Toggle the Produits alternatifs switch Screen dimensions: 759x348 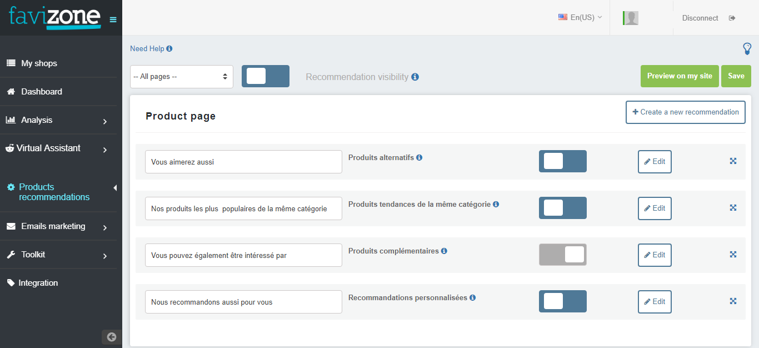(x=562, y=161)
